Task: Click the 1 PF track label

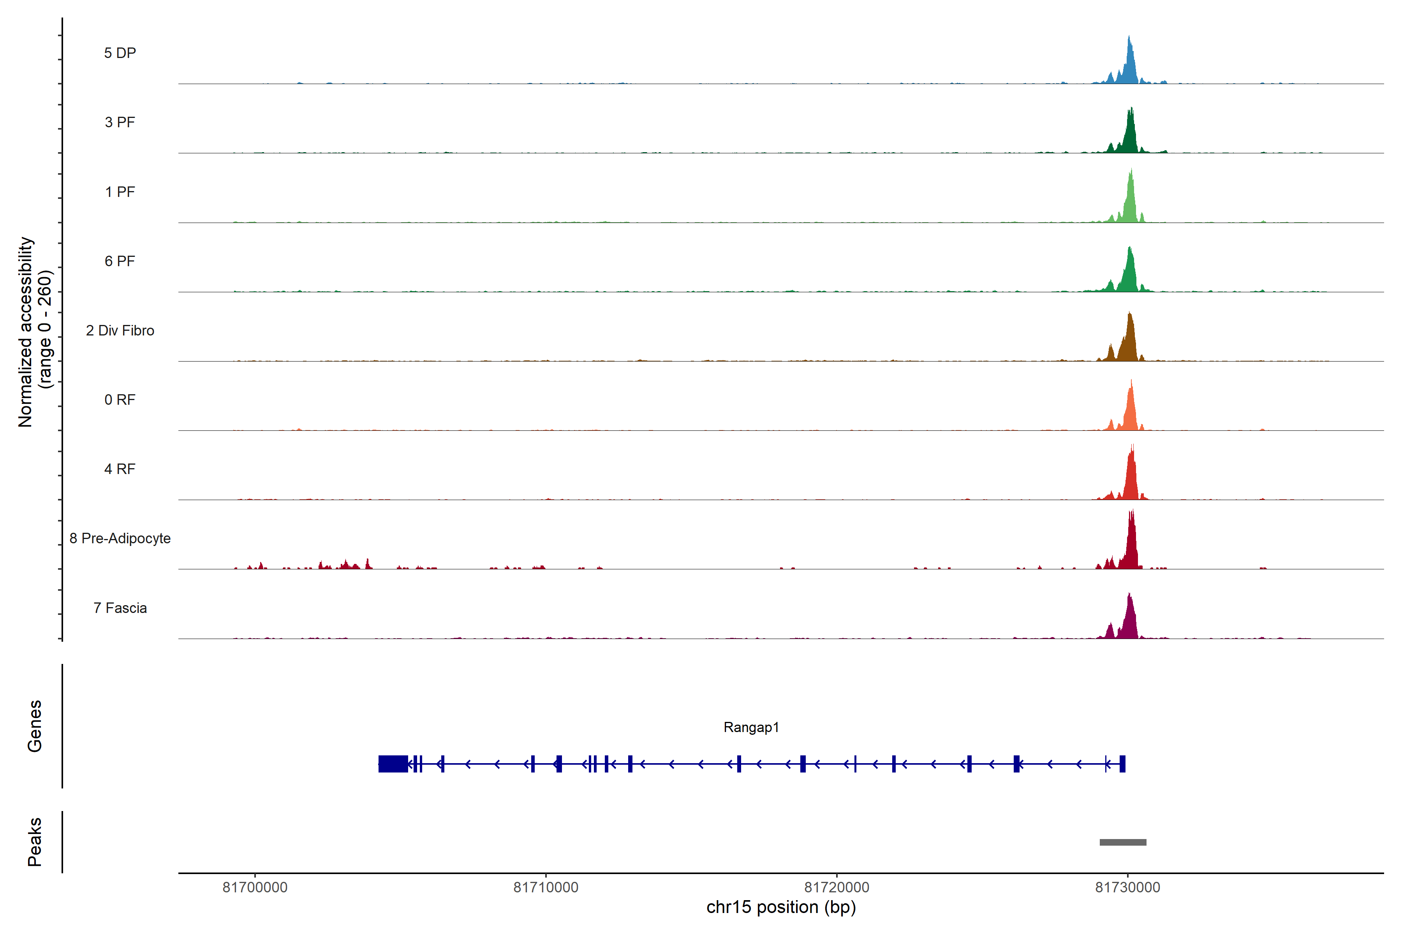Action: [120, 192]
